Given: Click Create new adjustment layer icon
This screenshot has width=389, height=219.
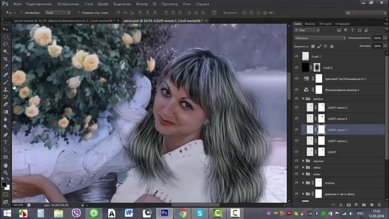Looking at the screenshot, I should [x=357, y=205].
